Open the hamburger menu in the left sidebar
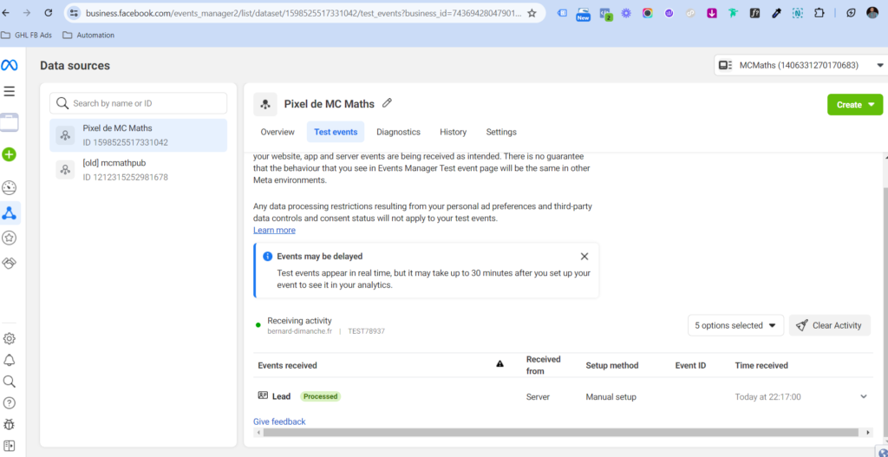 [9, 91]
